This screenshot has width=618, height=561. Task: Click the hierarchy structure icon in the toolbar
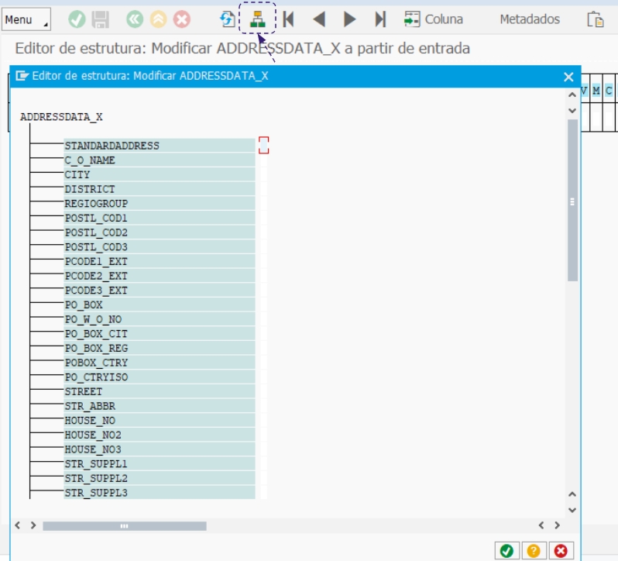pyautogui.click(x=258, y=19)
